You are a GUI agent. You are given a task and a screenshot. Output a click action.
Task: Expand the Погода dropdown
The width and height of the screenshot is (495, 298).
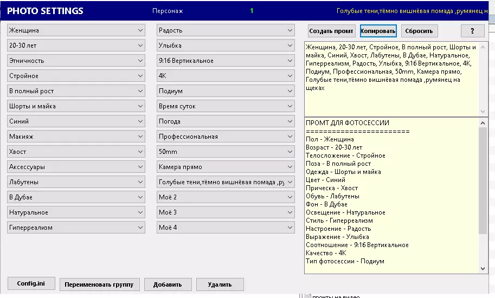pos(226,121)
